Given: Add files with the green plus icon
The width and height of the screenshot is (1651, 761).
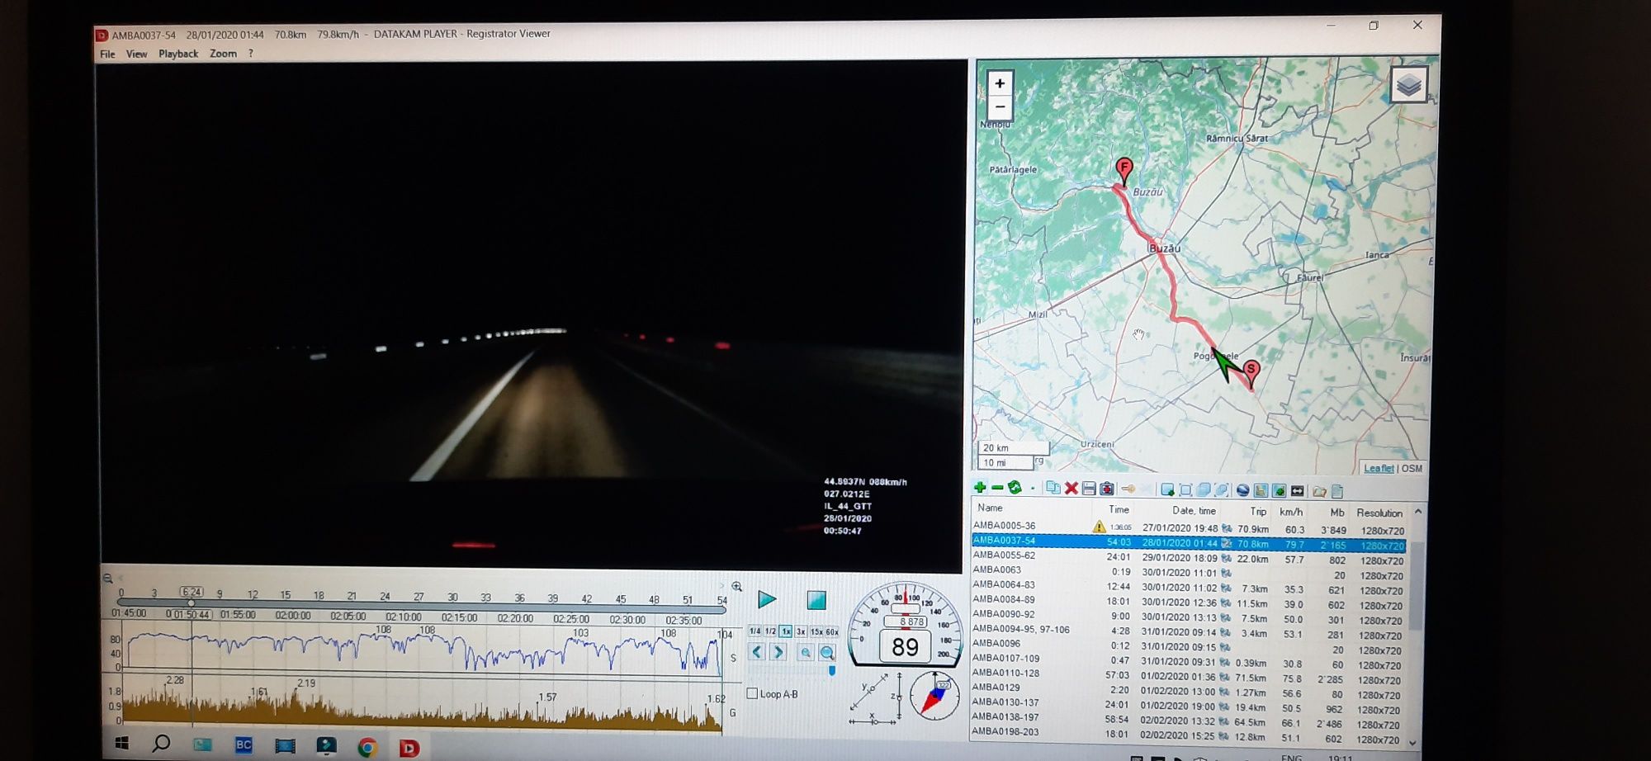Looking at the screenshot, I should click(x=980, y=488).
